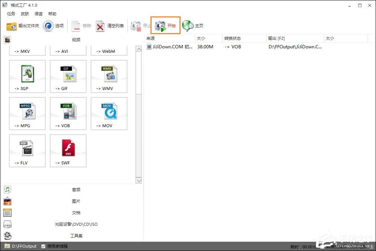Select the -> AVI format tile
Screen dimensions: 376x251
pos(68,51)
